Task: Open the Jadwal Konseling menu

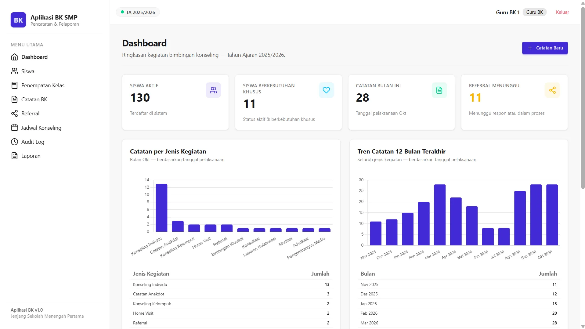Action: tap(55, 128)
